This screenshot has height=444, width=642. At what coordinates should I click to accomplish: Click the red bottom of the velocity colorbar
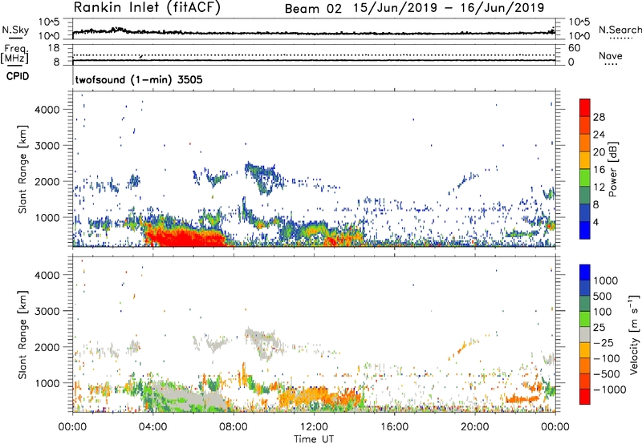point(585,397)
